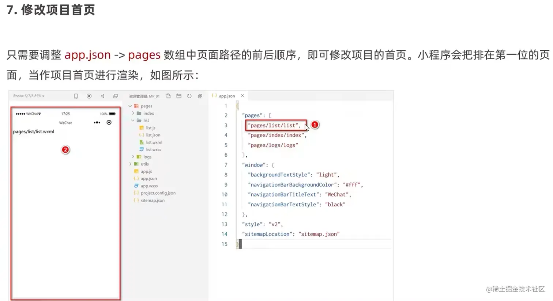The image size is (553, 301).
Task: Close the app.json editor tab
Action: [242, 96]
